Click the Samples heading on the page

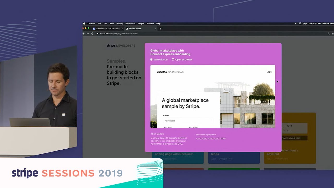[116, 61]
